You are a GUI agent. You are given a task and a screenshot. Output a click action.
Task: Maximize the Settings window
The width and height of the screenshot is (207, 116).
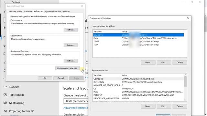tap(192, 2)
